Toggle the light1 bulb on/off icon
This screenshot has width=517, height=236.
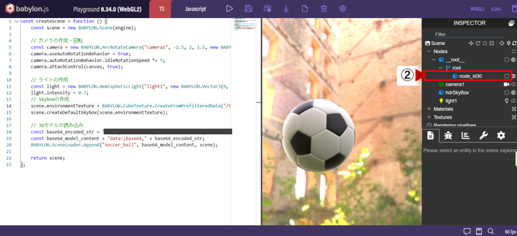pos(507,101)
